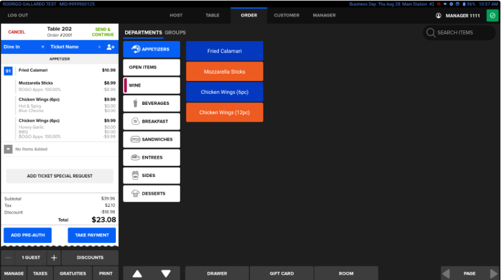Click the plus next to Ticket Name

coord(99,47)
